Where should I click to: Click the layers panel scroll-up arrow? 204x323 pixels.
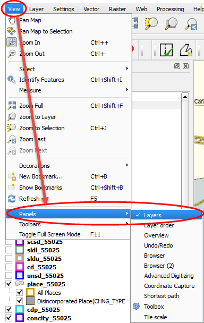tap(185, 97)
